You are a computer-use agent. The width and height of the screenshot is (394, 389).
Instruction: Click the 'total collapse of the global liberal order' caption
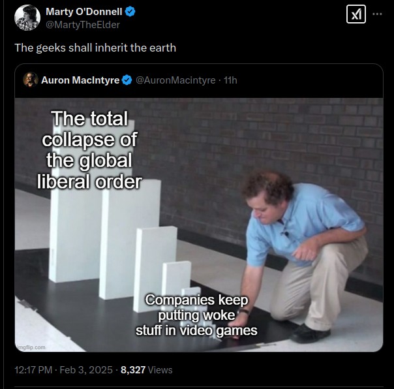pyautogui.click(x=89, y=150)
